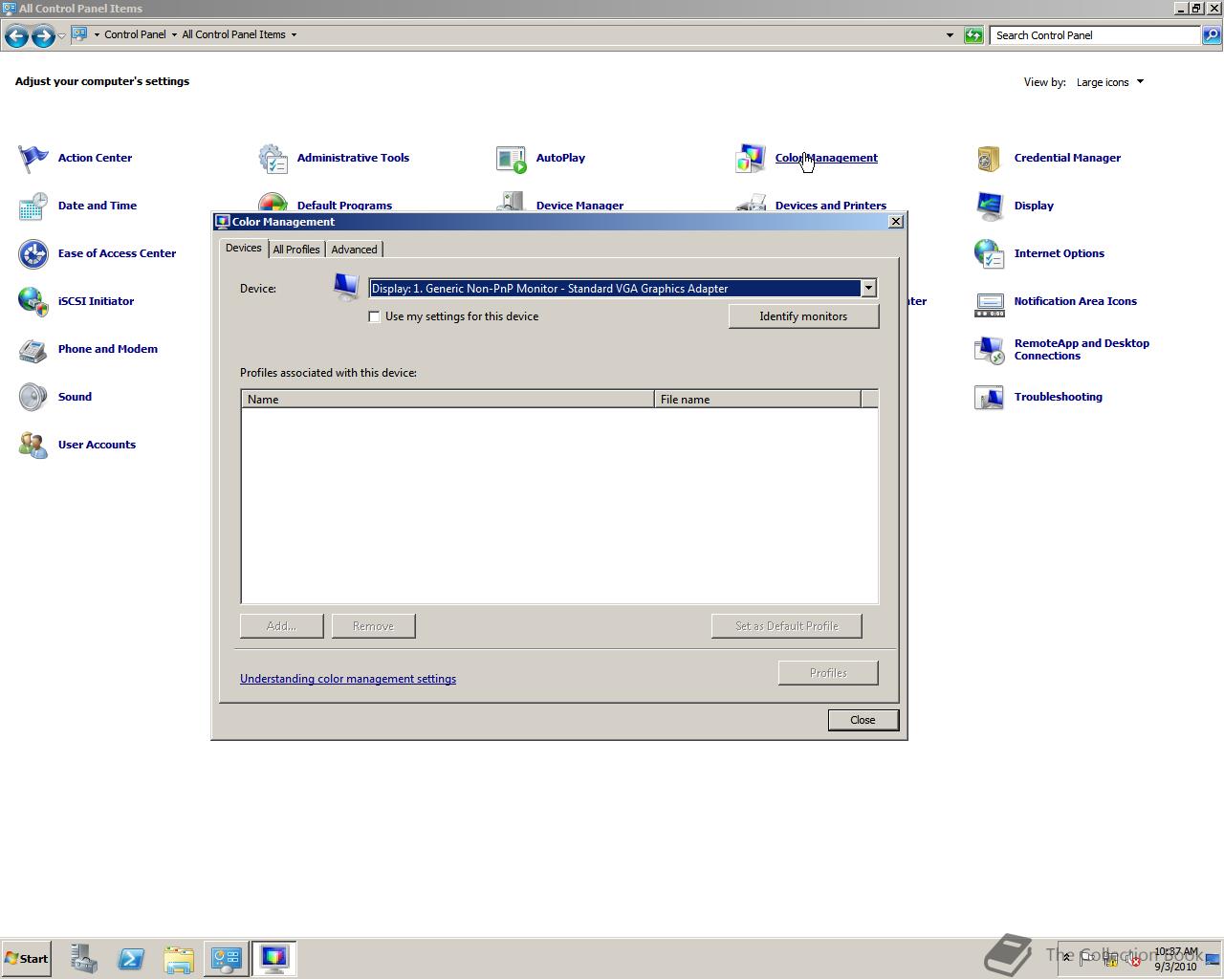
Task: Open iSCSI Initiator icon
Action: (33, 301)
